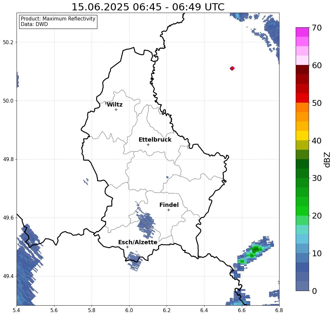
Task: Click the longitude label 5.6
Action: tap(54, 310)
